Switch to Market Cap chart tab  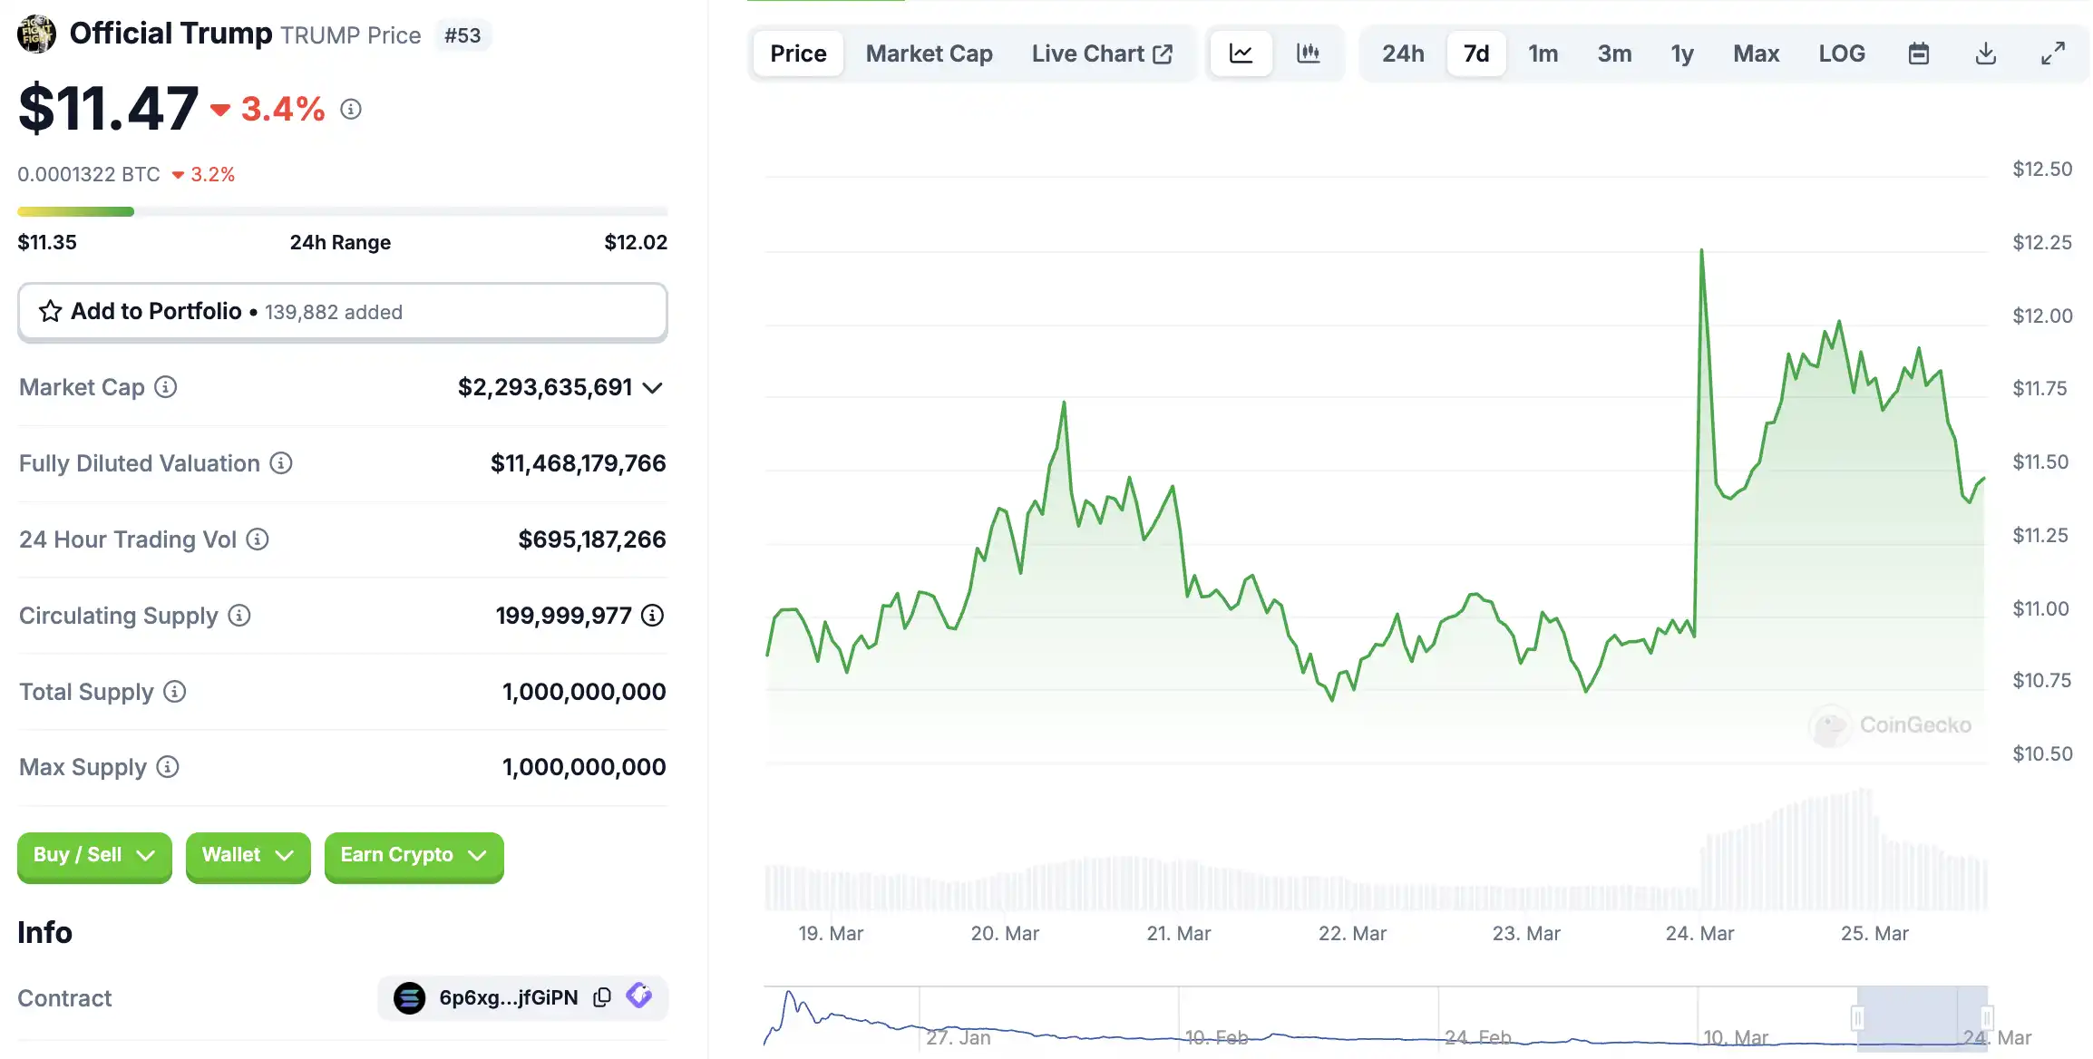coord(929,53)
